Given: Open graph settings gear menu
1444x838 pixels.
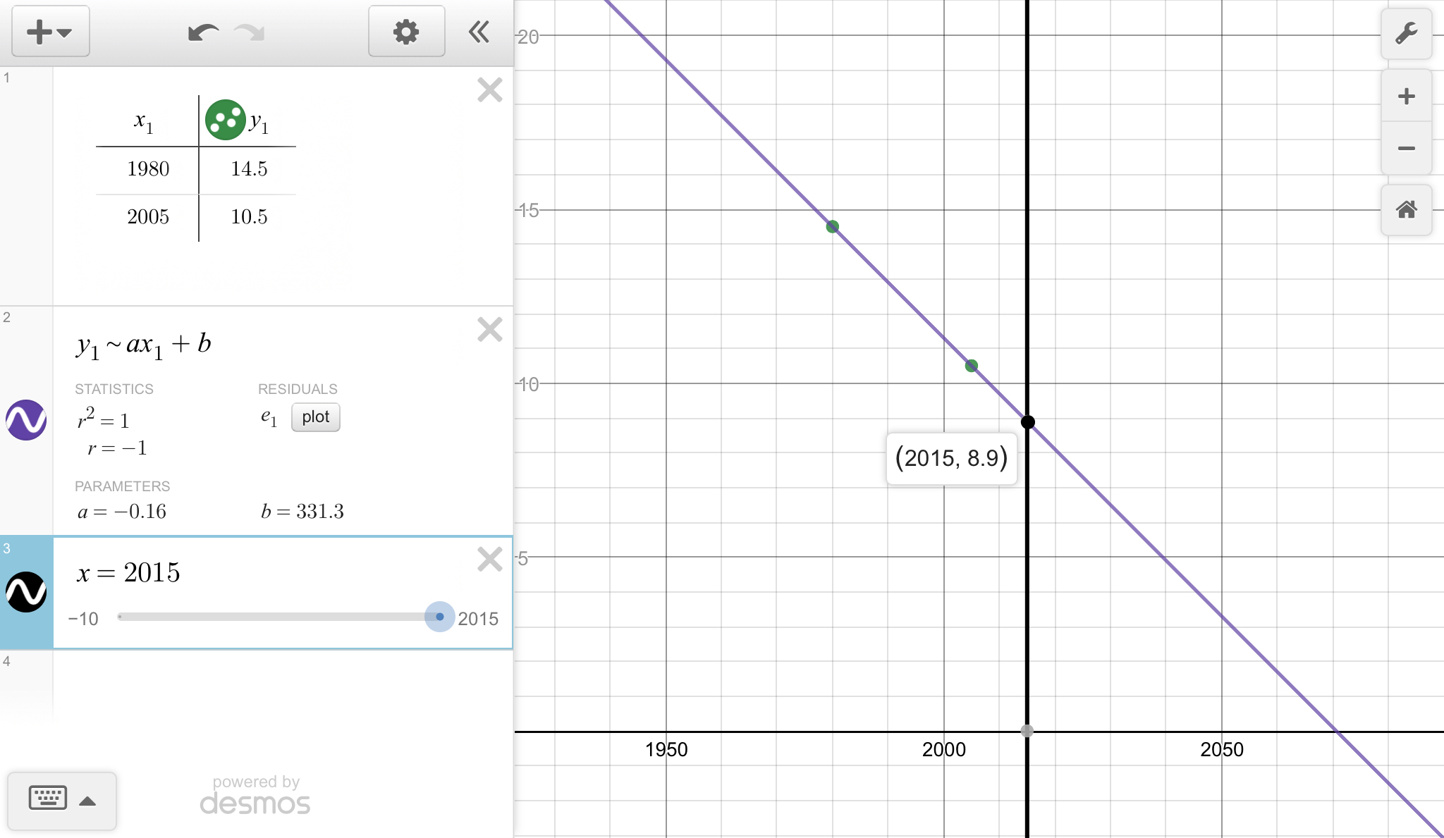Looking at the screenshot, I should pos(406,32).
